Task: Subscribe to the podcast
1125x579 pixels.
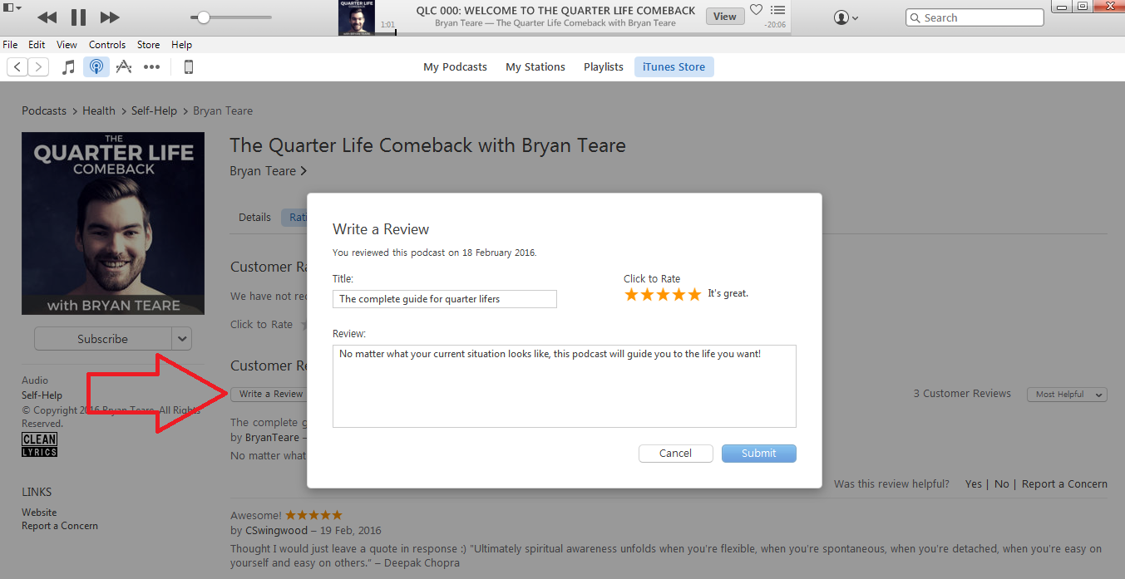Action: point(103,339)
